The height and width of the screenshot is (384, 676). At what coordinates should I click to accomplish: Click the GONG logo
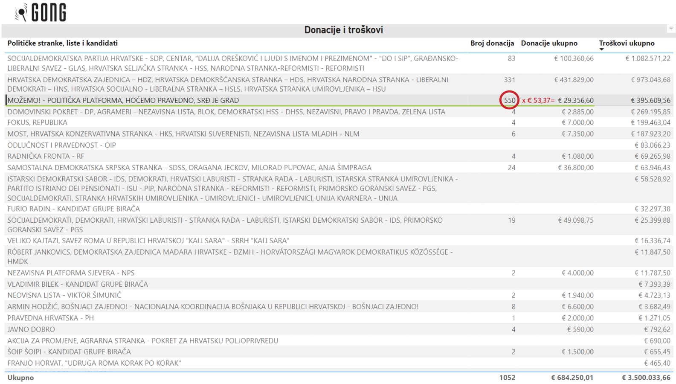41,12
